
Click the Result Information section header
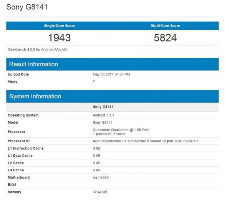pyautogui.click(x=33, y=64)
